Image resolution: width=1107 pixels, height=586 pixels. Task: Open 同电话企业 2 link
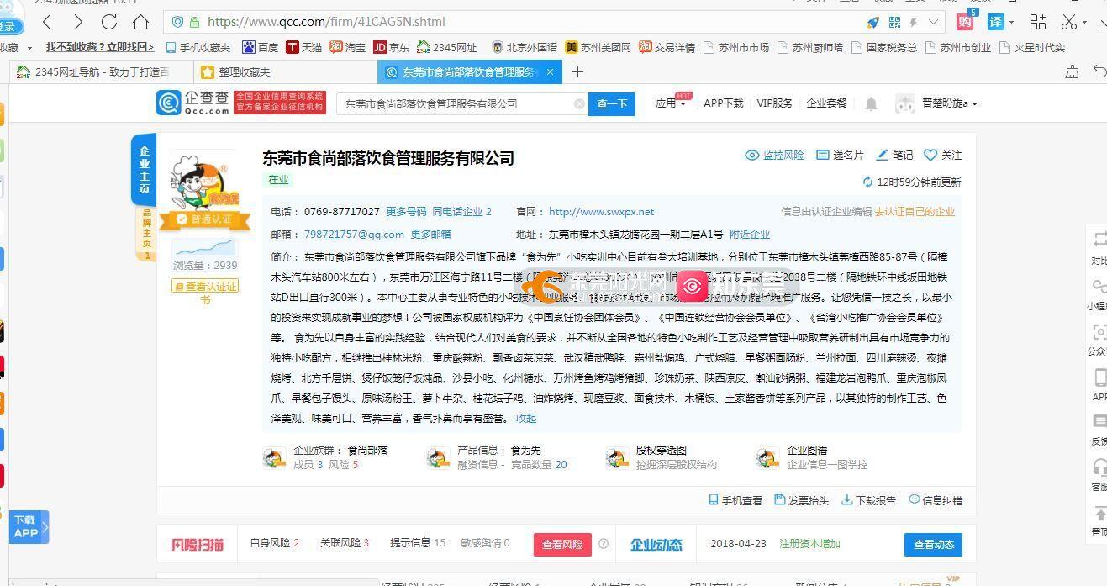tap(461, 212)
